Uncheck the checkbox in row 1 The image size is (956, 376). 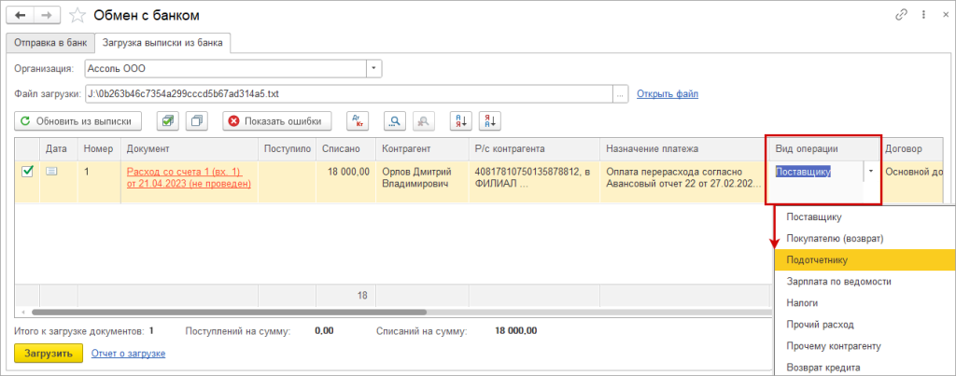pos(27,171)
